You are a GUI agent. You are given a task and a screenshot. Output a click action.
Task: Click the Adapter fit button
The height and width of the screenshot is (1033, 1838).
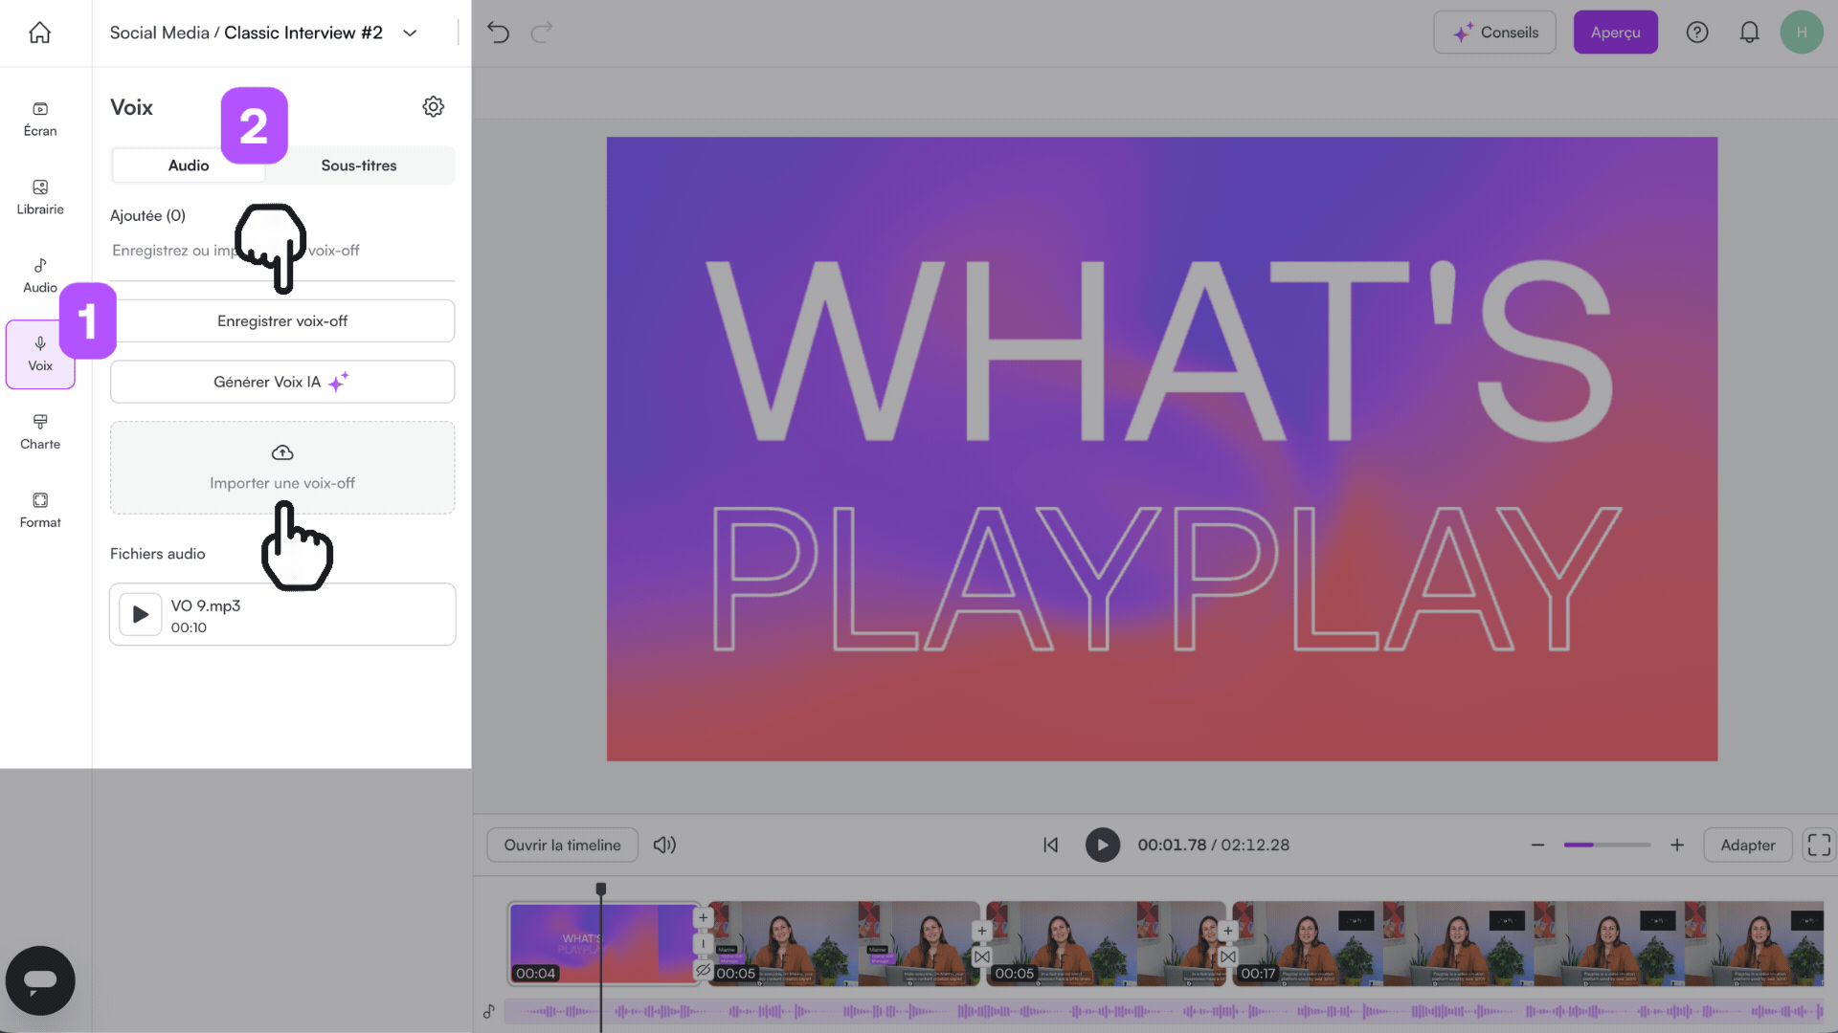tap(1747, 845)
